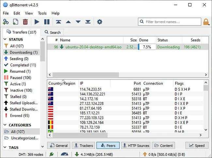Open the General details tab

59,145
